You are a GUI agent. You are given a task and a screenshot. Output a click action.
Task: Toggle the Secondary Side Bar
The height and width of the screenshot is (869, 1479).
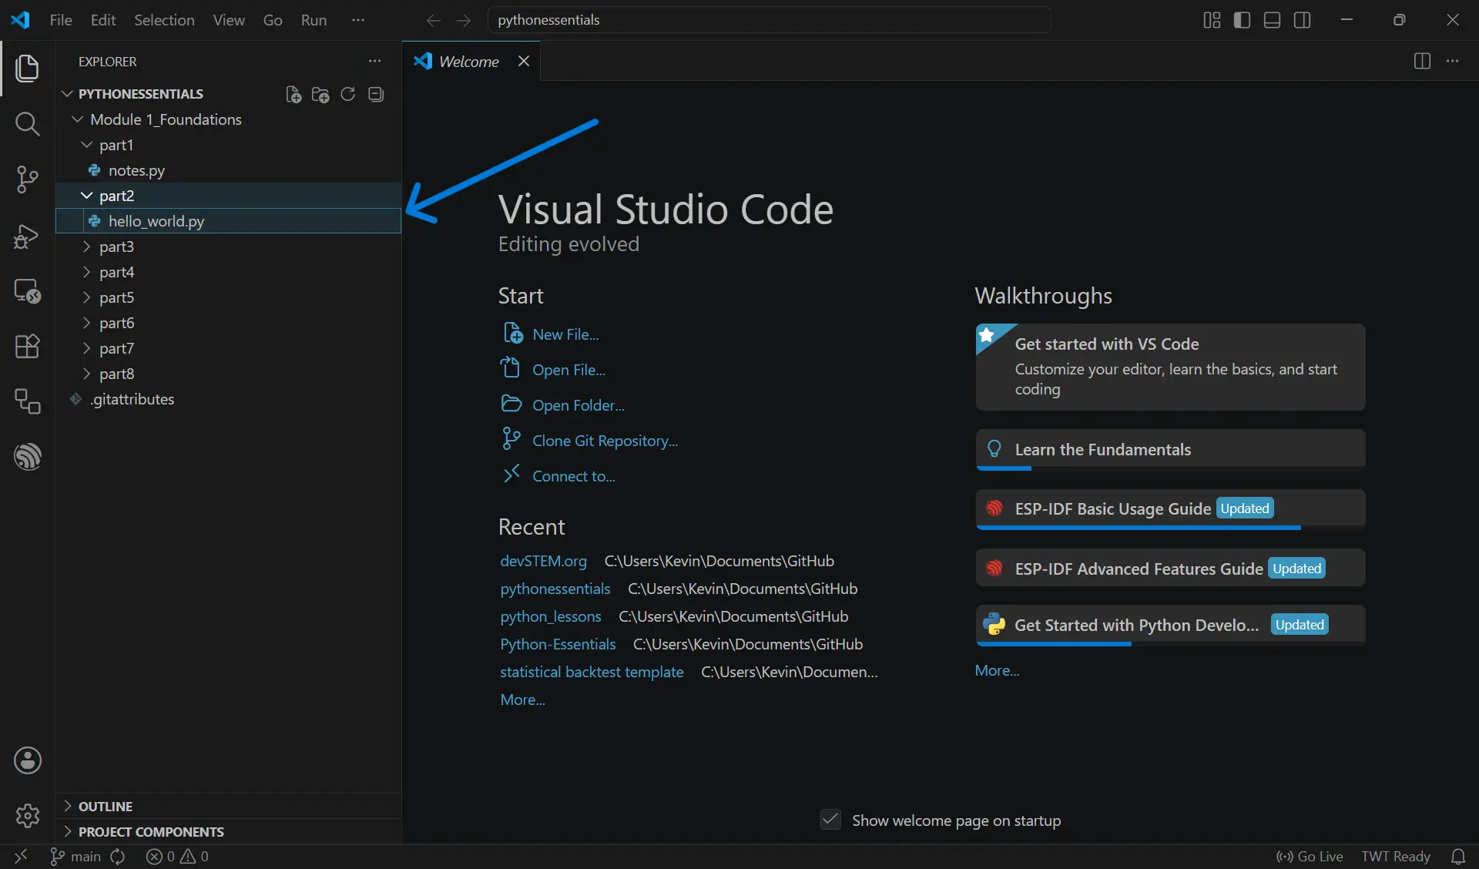click(1303, 20)
